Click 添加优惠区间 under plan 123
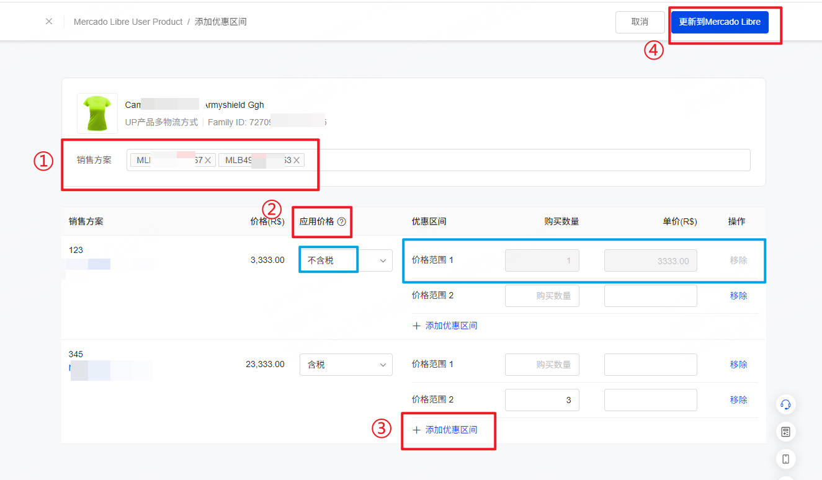 pos(445,326)
